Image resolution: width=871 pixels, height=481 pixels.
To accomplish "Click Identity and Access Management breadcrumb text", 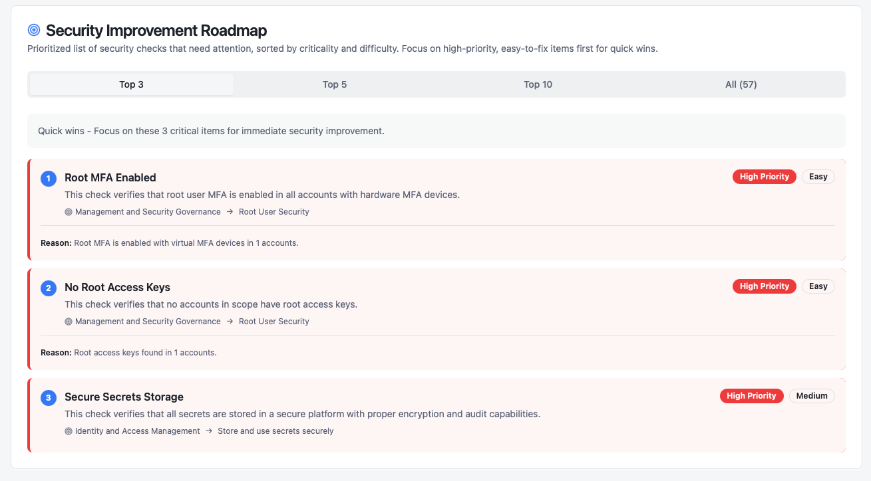I will click(x=138, y=431).
